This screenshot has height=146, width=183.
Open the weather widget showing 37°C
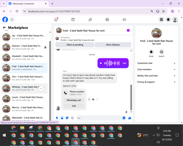[143, 135]
